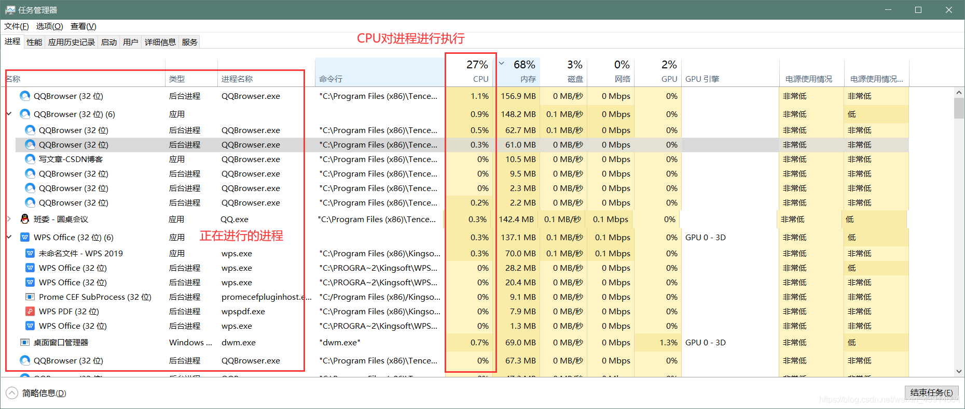Sort by the 3% 磁盘 column header
The width and height of the screenshot is (965, 409).
tap(563, 72)
